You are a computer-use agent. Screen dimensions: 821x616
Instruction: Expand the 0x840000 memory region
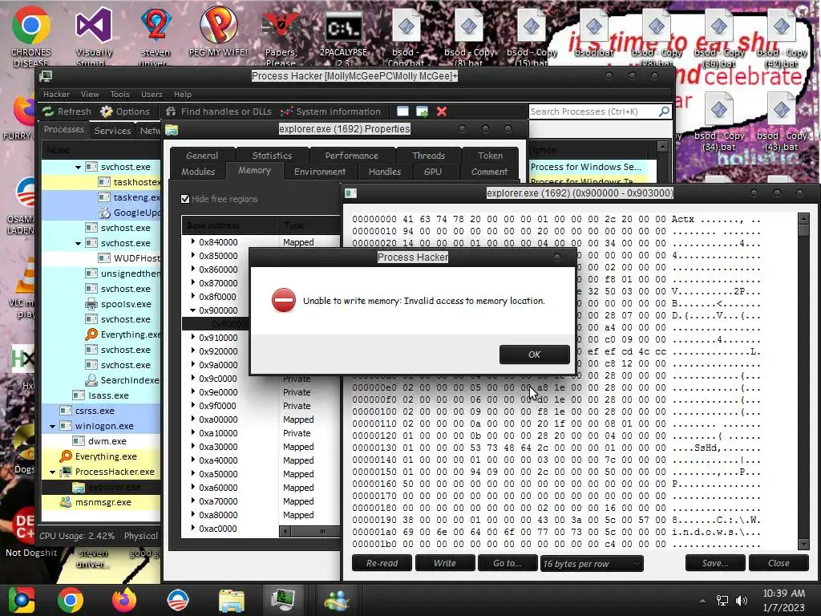(192, 241)
